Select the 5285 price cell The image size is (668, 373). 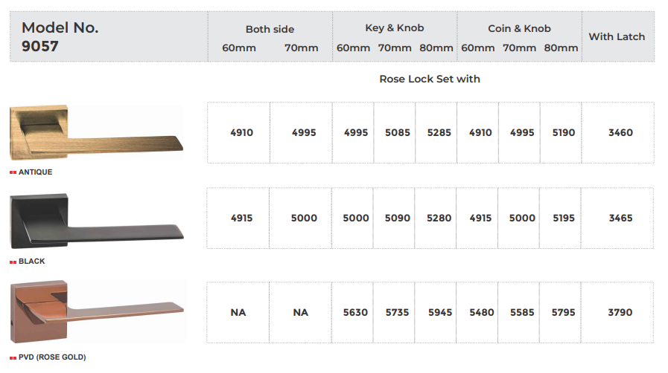tap(439, 133)
